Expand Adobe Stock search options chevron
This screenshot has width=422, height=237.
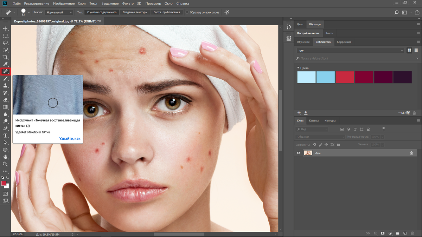click(417, 58)
